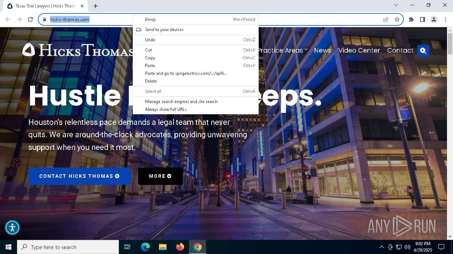The width and height of the screenshot is (453, 254).
Task: Click the Hicks Thomas logo
Action: (78, 50)
